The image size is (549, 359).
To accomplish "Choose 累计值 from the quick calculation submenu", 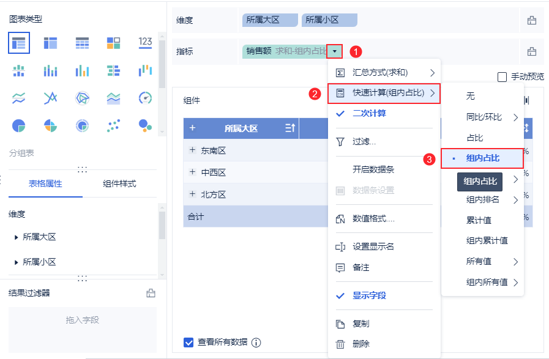I will [x=479, y=220].
